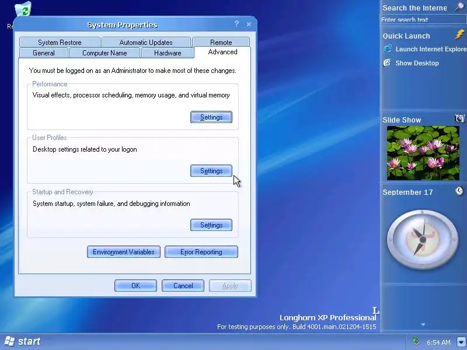
Task: Confirm dialog with OK button
Action: click(135, 286)
